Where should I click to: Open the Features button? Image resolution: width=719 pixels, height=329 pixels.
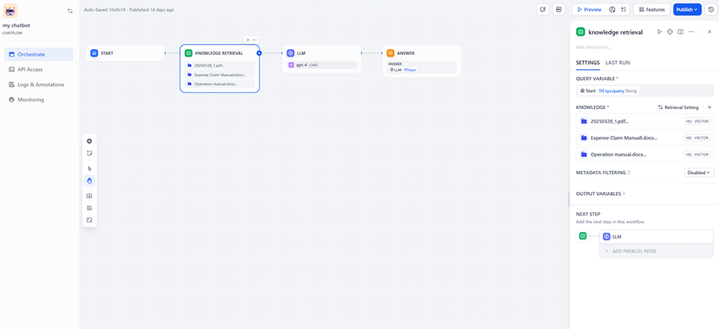pyautogui.click(x=651, y=9)
